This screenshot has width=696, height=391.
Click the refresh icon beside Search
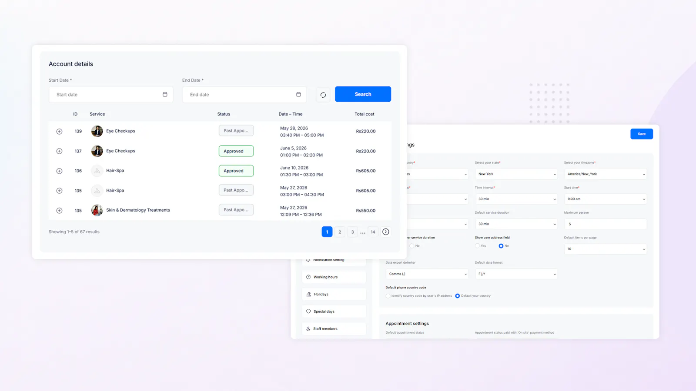coord(323,95)
